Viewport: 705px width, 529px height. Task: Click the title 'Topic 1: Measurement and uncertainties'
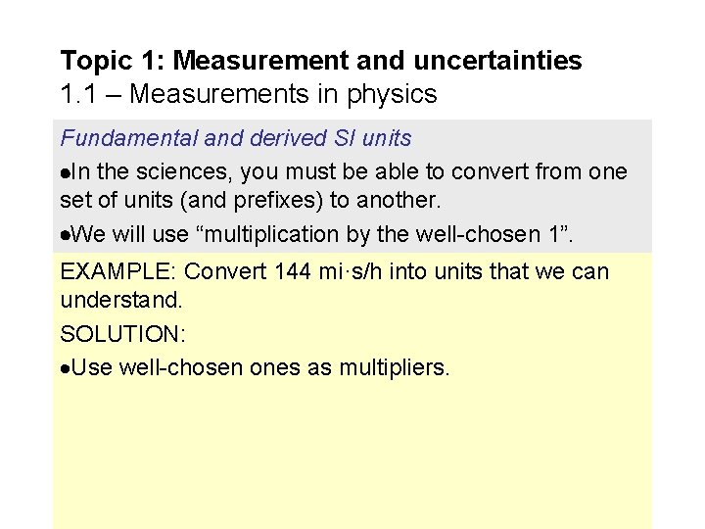(x=321, y=61)
